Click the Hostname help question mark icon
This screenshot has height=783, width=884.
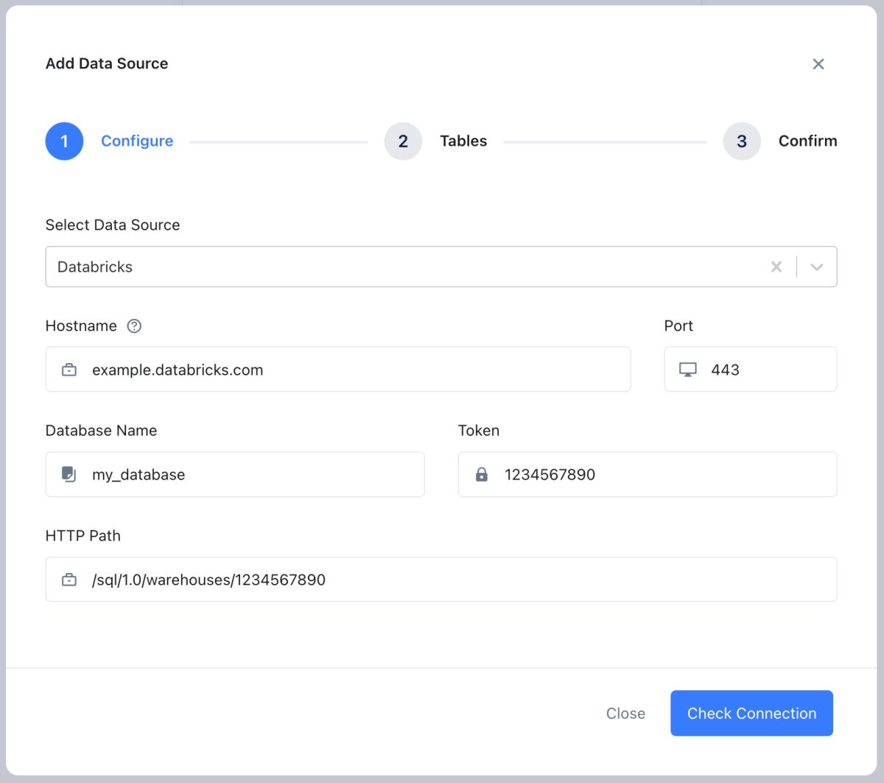tap(134, 326)
